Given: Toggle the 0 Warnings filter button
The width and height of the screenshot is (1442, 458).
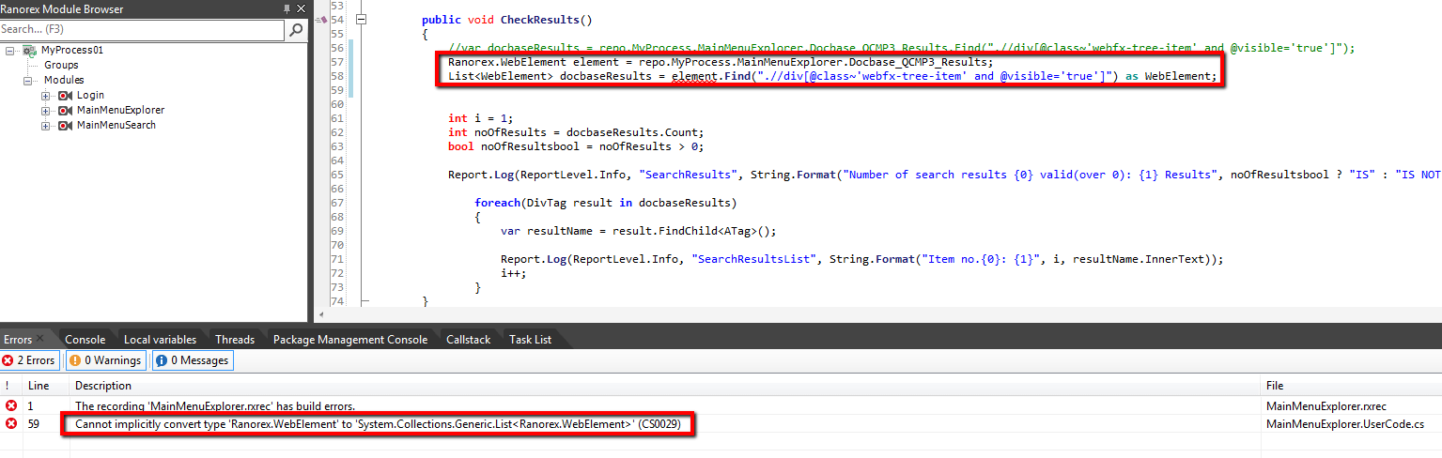Looking at the screenshot, I should click(104, 360).
